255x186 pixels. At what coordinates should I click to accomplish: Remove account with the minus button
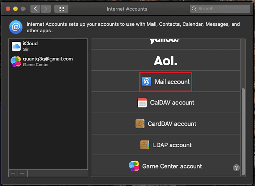pyautogui.click(x=22, y=173)
